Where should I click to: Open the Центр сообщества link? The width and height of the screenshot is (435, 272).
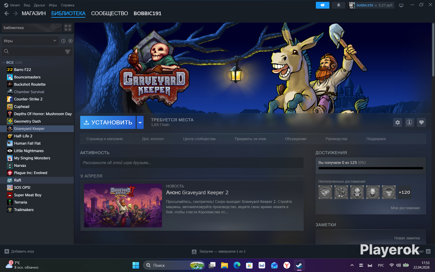coord(199,139)
